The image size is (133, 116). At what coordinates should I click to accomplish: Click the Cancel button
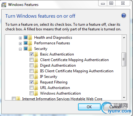pyautogui.click(x=115, y=107)
